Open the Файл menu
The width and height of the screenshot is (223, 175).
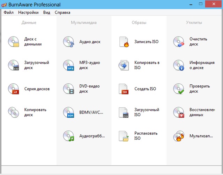coord(9,12)
